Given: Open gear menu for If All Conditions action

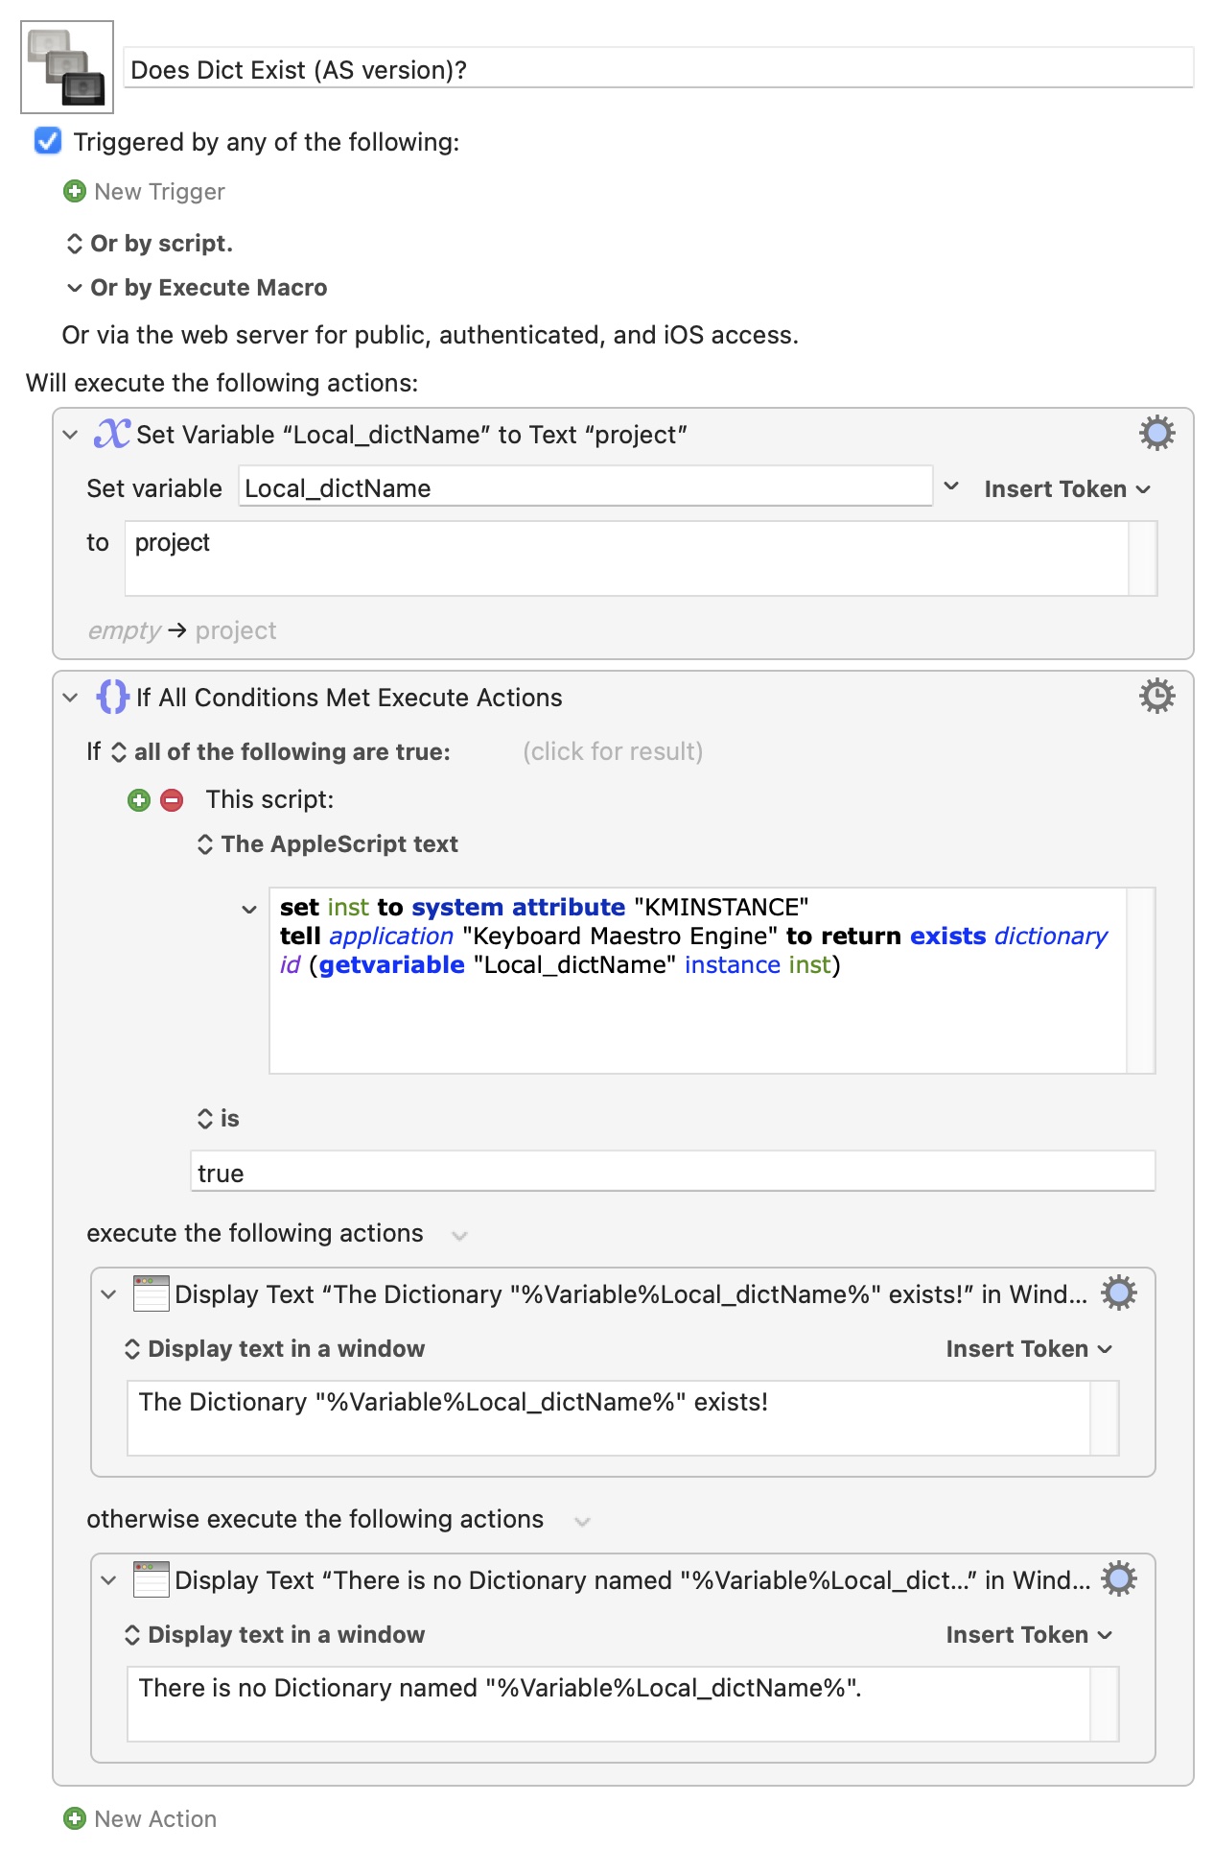Looking at the screenshot, I should [x=1156, y=697].
